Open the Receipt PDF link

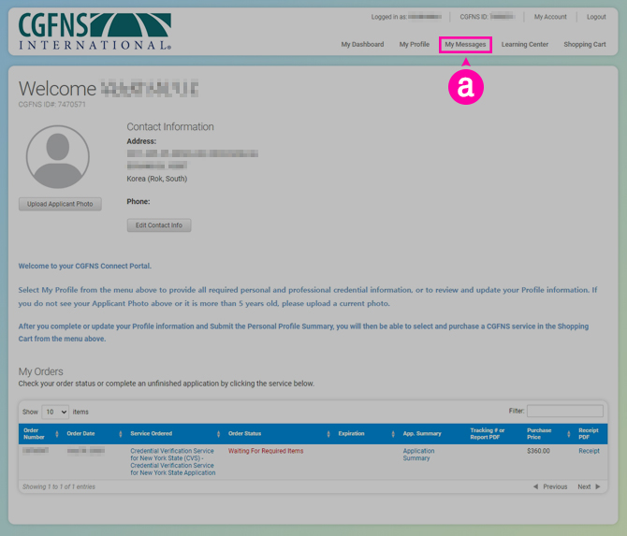point(589,451)
